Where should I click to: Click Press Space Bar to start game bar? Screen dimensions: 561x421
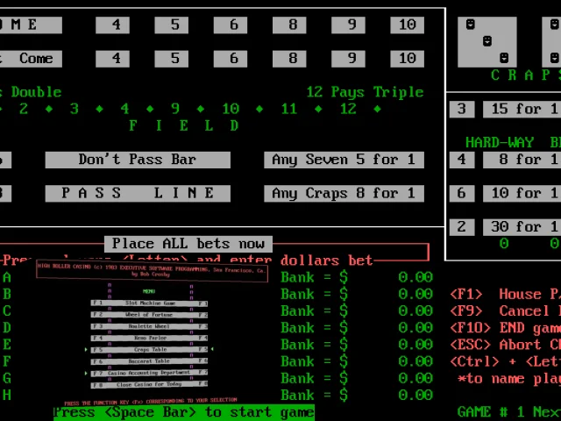tap(184, 412)
